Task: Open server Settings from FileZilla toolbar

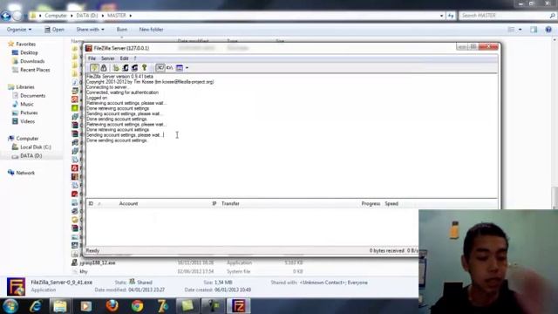Action: (116, 68)
